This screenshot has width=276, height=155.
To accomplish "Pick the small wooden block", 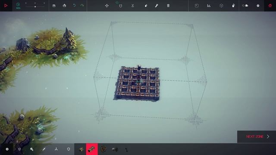I will point(81,149).
